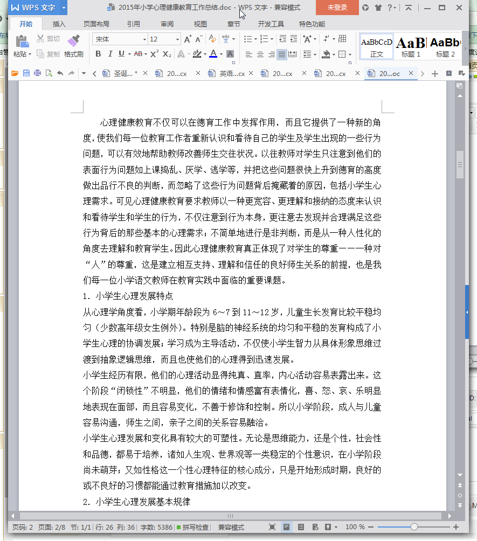Image resolution: width=477 pixels, height=541 pixels.
Task: Undo the last action
Action: point(60,73)
